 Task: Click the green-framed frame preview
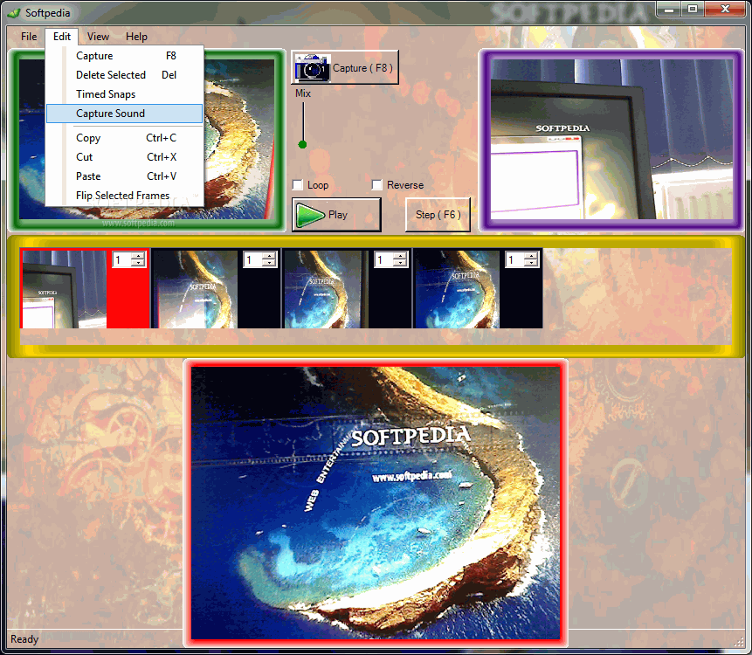[147, 140]
